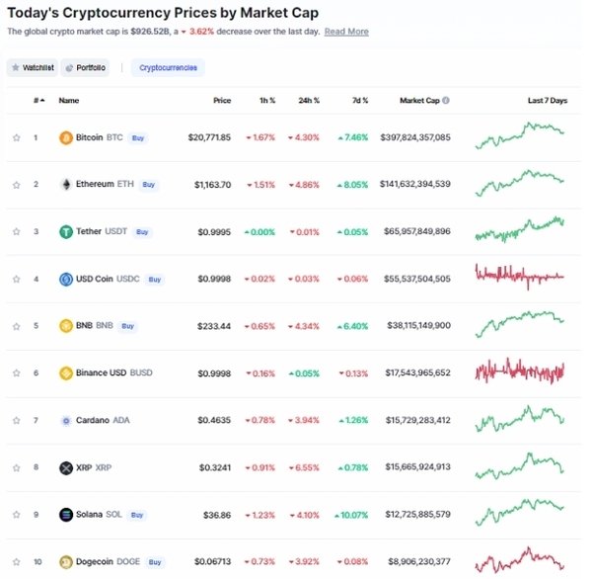The height and width of the screenshot is (579, 592).
Task: Click Market Cap info icon
Action: tap(446, 100)
